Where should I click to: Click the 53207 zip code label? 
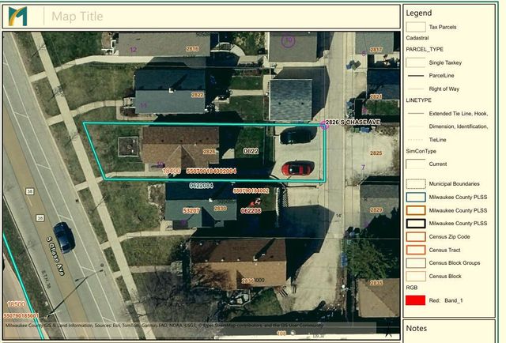pyautogui.click(x=191, y=211)
